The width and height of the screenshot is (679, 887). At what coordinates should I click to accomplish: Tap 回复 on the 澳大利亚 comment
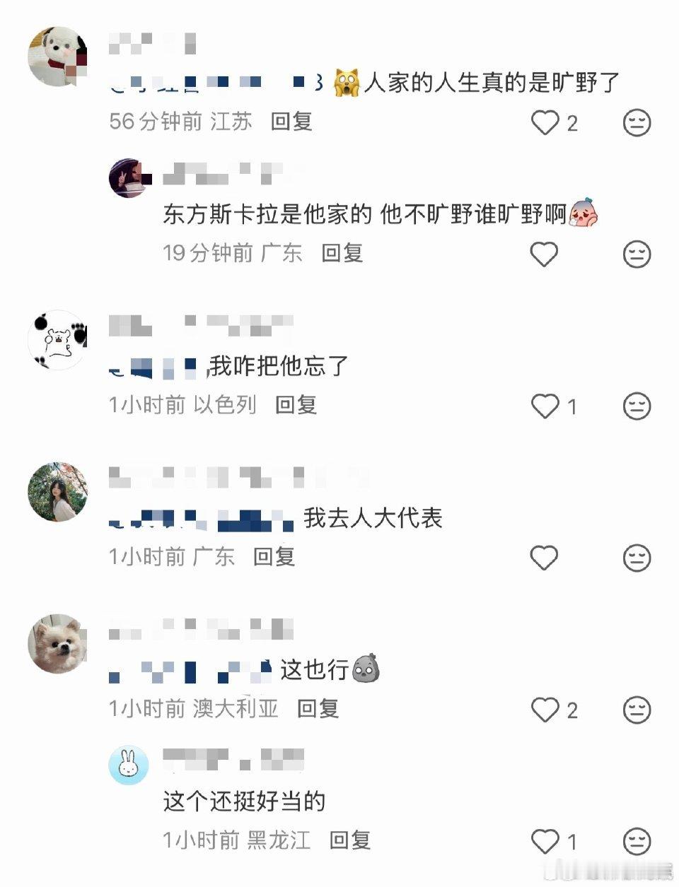coord(318,708)
